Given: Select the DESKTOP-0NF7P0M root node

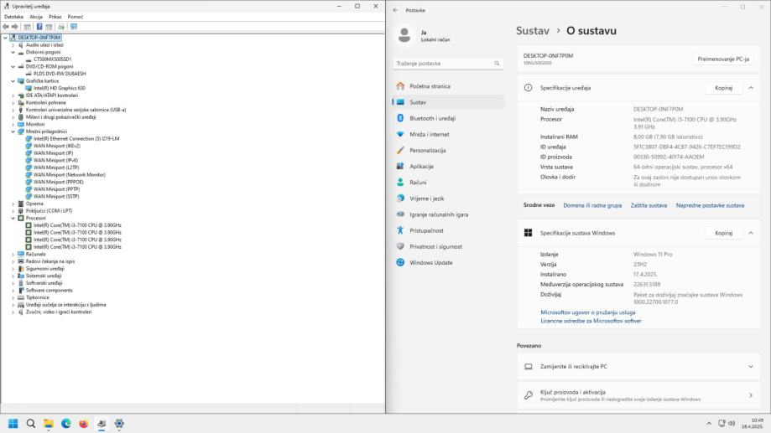Looking at the screenshot, I should (39, 38).
